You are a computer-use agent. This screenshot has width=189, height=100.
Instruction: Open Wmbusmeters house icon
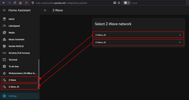point(4,73)
